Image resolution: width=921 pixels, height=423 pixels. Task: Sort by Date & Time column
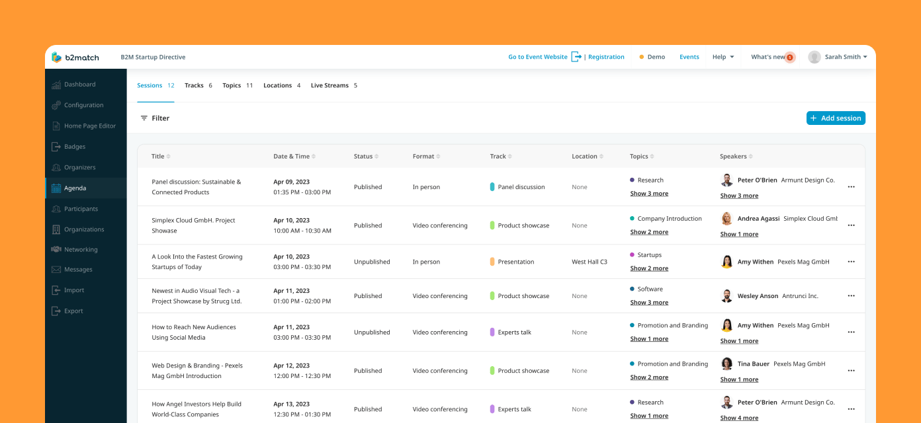coord(294,157)
